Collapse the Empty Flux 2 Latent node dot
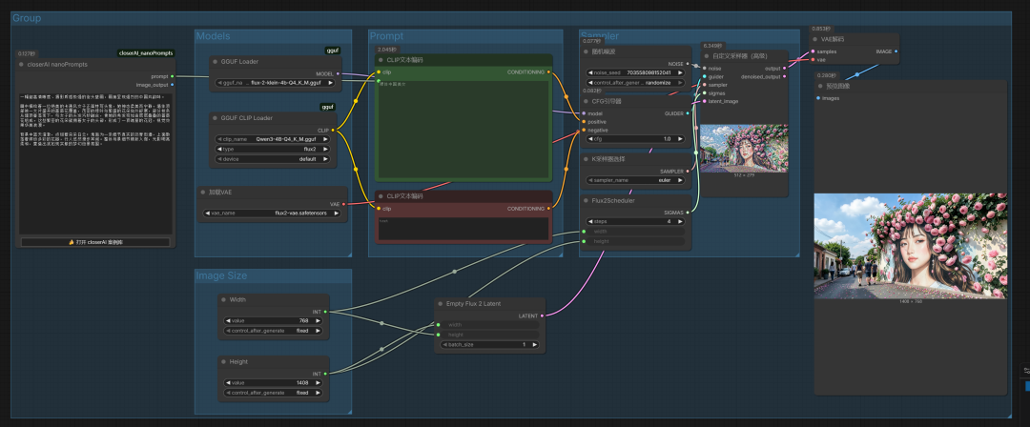 [x=440, y=303]
